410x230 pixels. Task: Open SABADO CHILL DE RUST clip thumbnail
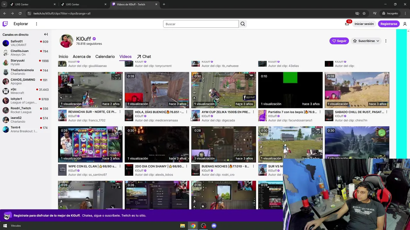tap(357, 90)
